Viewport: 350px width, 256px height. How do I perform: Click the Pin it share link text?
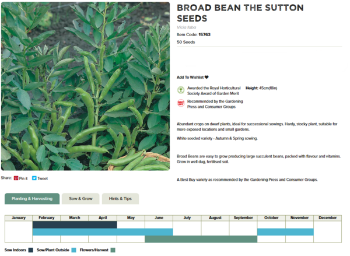point(23,178)
